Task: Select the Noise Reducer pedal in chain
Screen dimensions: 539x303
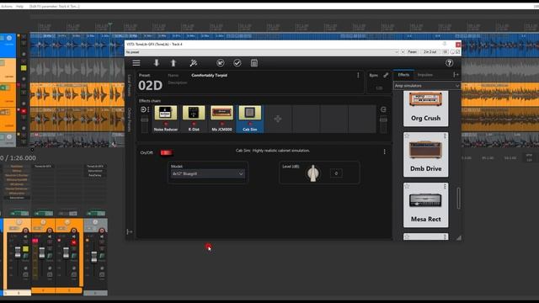Action: click(x=166, y=119)
